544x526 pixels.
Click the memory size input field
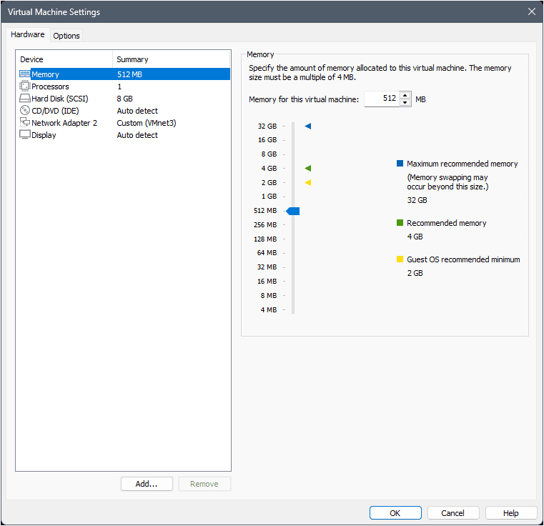point(382,99)
